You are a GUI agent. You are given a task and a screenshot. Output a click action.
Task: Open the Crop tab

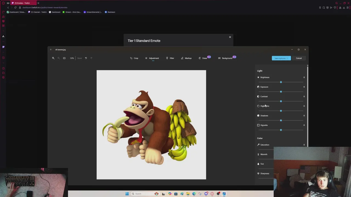134,58
